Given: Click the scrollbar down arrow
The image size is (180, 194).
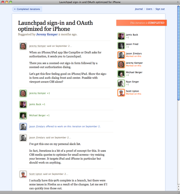Looking at the screenshot, I should point(179,189).
